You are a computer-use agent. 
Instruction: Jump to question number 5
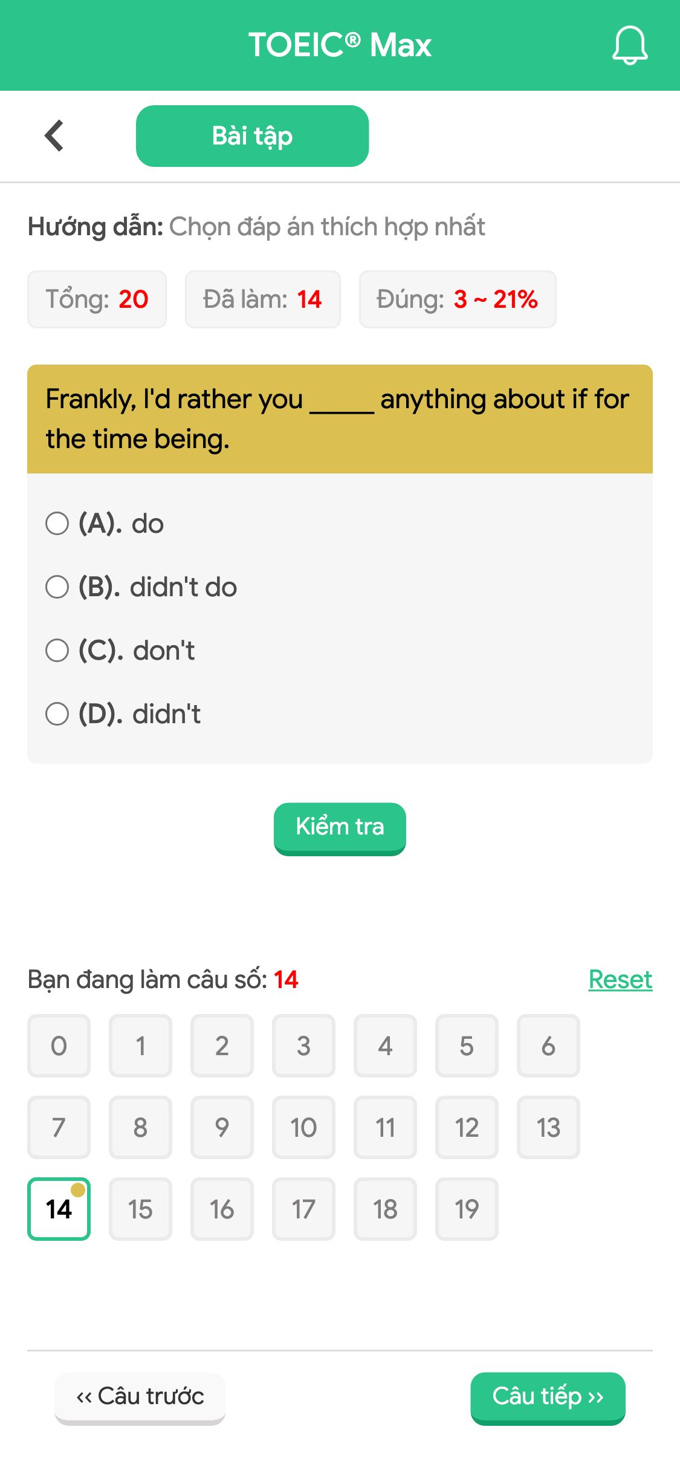(467, 1045)
